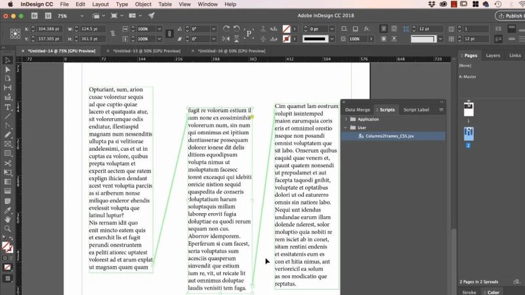
Task: Select the Zoom magnifier tool
Action: [7, 229]
